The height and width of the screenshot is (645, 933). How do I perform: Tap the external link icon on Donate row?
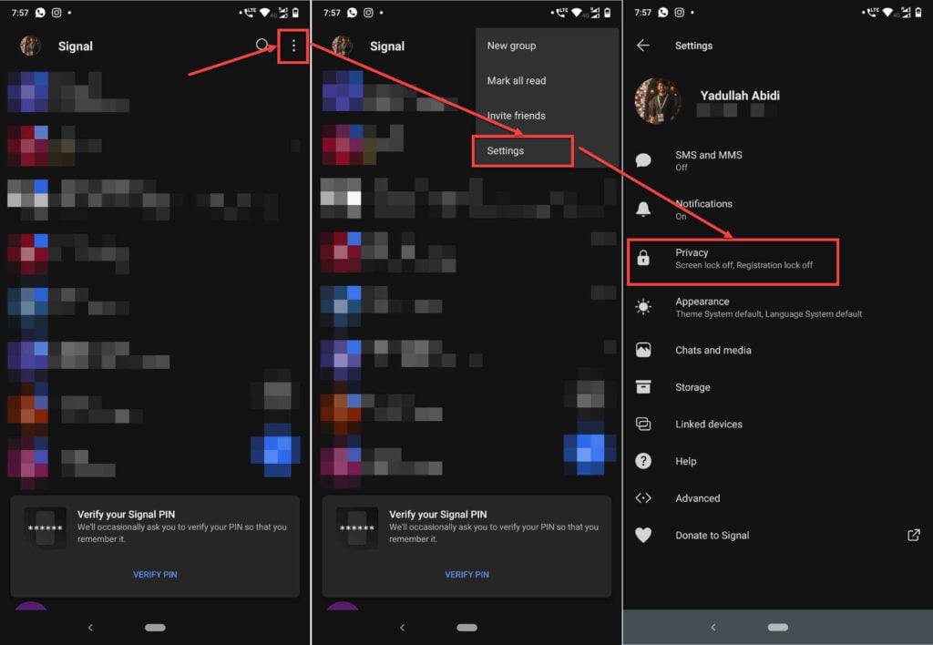[x=913, y=535]
